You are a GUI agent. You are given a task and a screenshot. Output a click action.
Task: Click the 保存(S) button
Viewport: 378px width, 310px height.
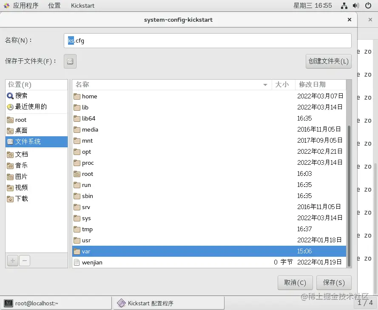coord(334,283)
